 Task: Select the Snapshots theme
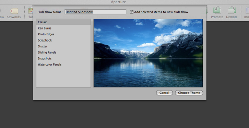(x=63, y=58)
